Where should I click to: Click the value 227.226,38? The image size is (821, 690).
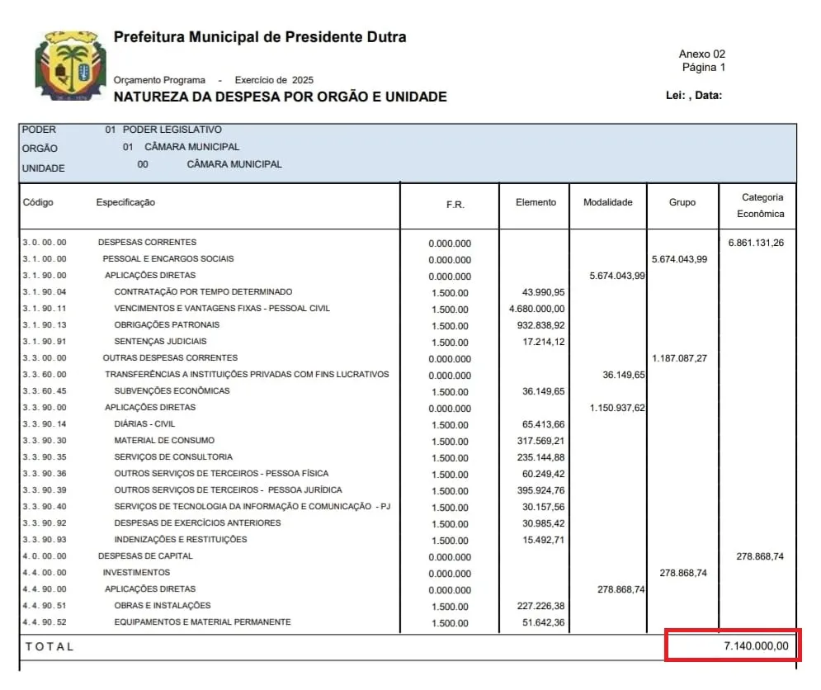pyautogui.click(x=541, y=606)
